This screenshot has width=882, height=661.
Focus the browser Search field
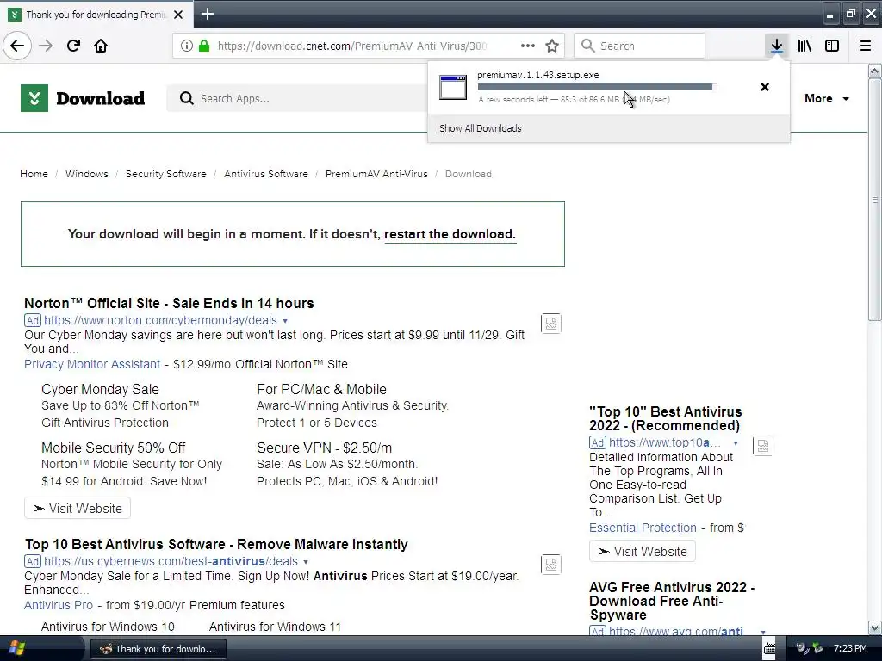click(640, 46)
